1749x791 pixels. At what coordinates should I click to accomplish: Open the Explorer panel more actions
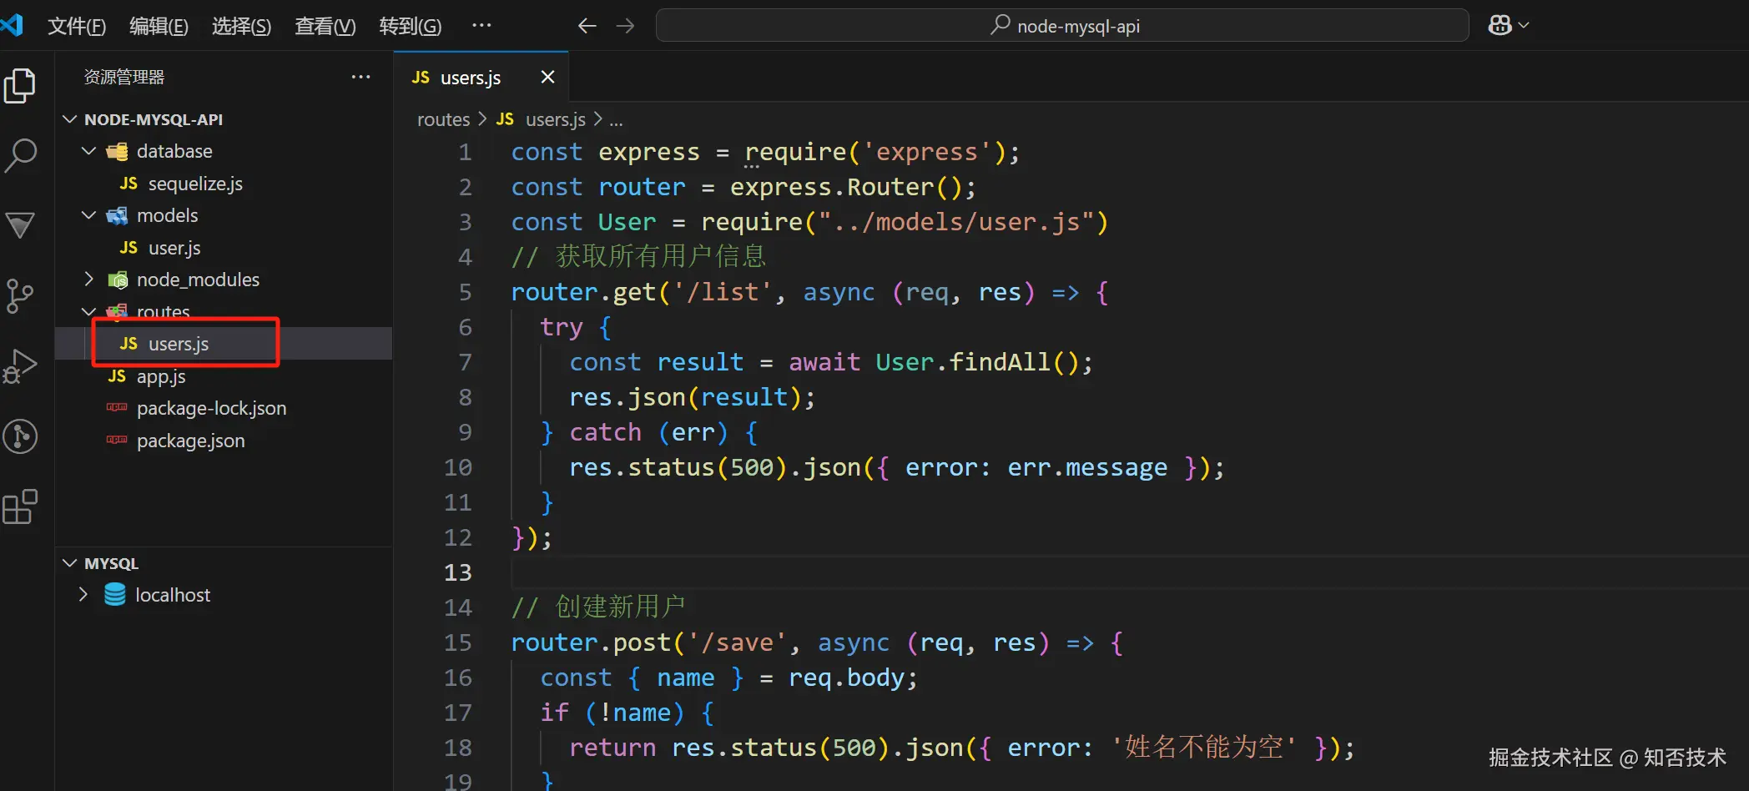tap(360, 77)
